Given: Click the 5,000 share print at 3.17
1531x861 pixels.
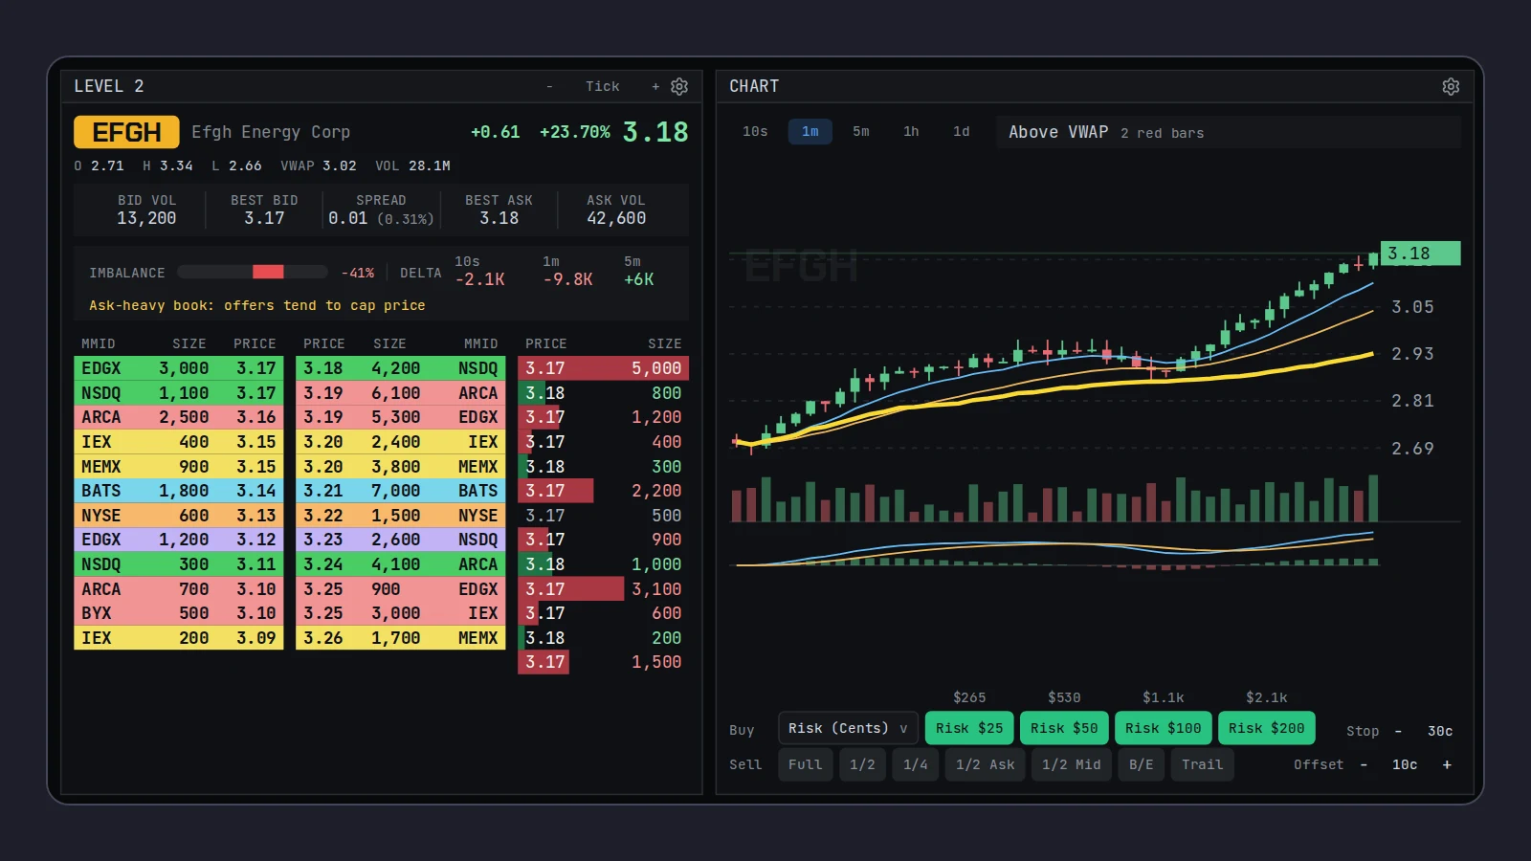Looking at the screenshot, I should pyautogui.click(x=603, y=368).
